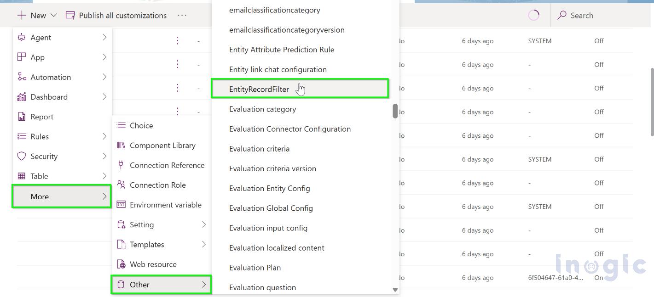The image size is (654, 297).
Task: Open row options dots in third table row
Action: pos(177,88)
